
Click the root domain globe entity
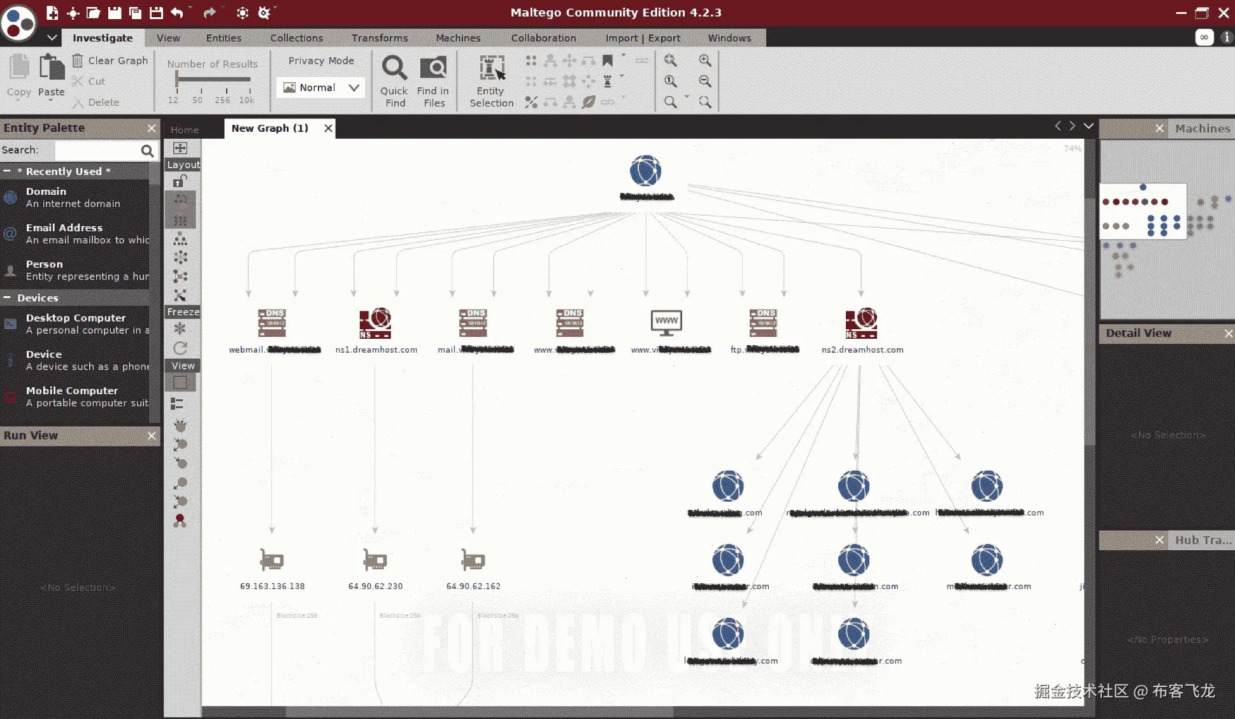pos(645,171)
